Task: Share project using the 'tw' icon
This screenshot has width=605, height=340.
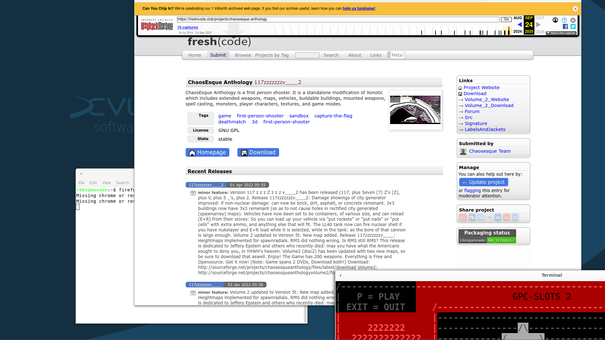Action: (481, 218)
